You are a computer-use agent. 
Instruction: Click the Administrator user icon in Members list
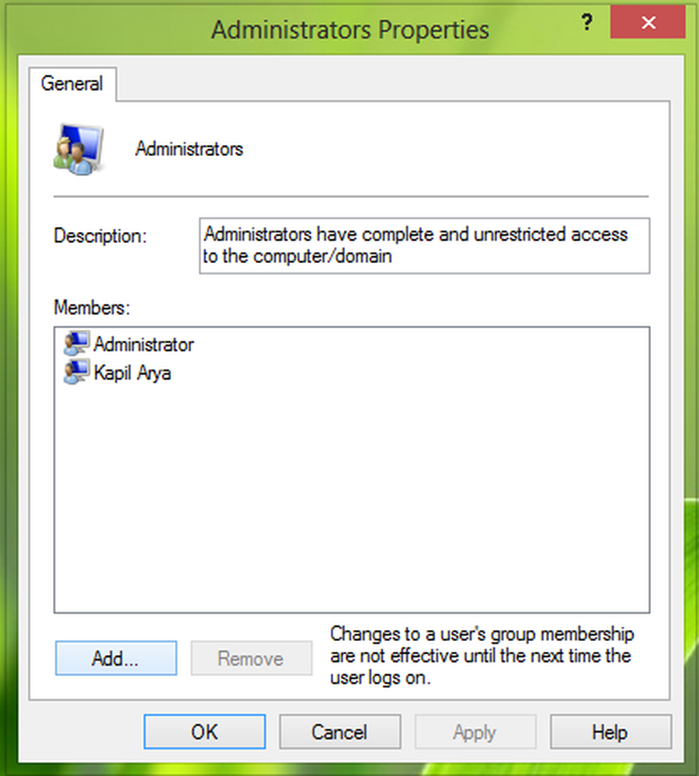[x=75, y=343]
